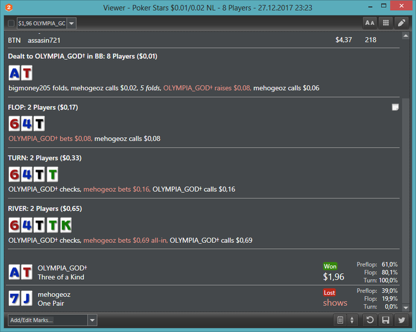
Task: Click 'mehogeoz bets $0,16' turn action
Action: coord(116,189)
